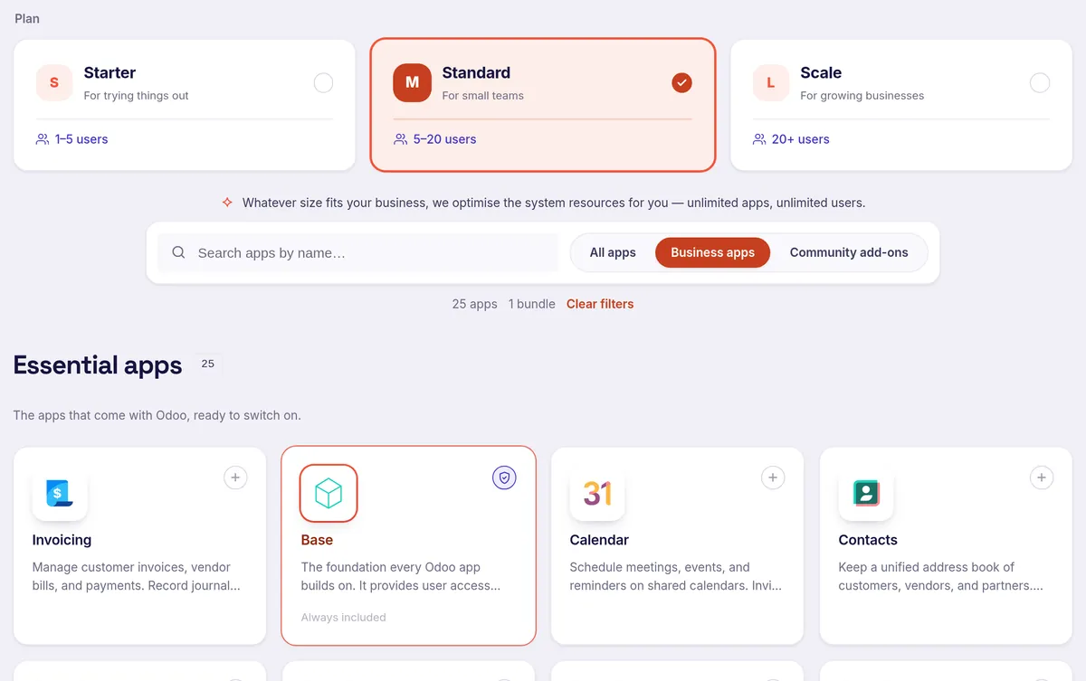Screen dimensions: 1086x681
Task: Click the '25 apps' count text
Action: pyautogui.click(x=474, y=304)
